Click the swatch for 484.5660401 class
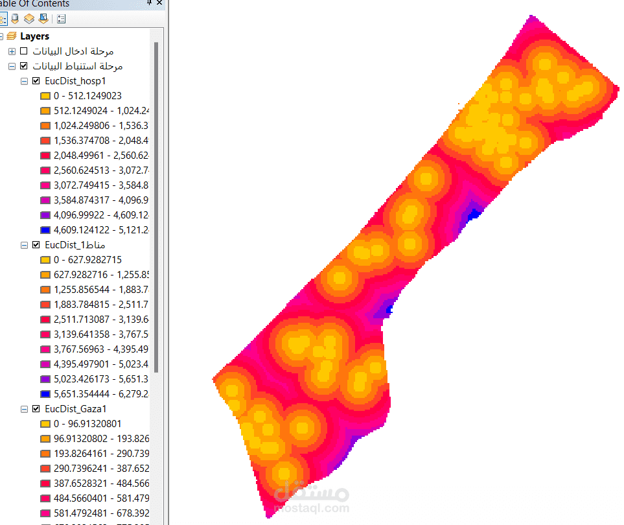This screenshot has width=624, height=525. tap(45, 498)
